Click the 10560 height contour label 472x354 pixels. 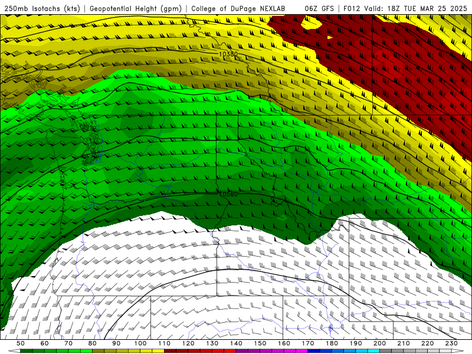click(x=228, y=194)
